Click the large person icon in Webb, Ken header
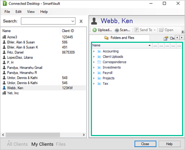185x150 pixels. (x=94, y=21)
